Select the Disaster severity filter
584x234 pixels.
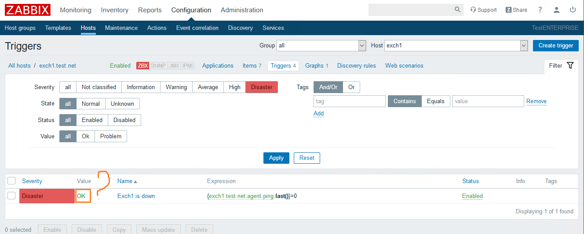point(262,87)
